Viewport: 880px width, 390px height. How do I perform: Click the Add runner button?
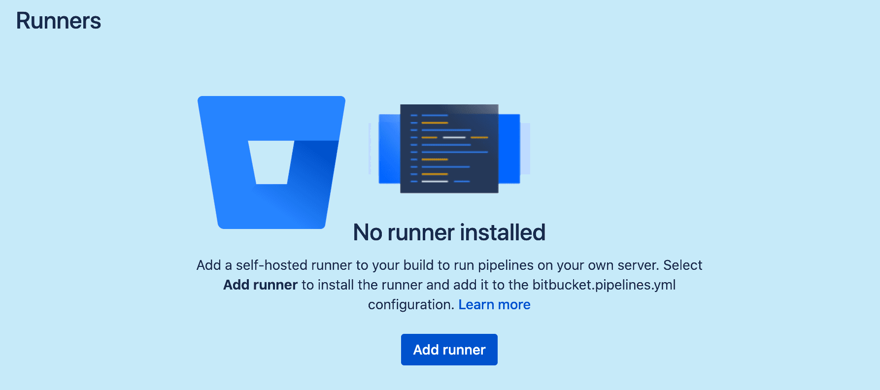tap(449, 350)
